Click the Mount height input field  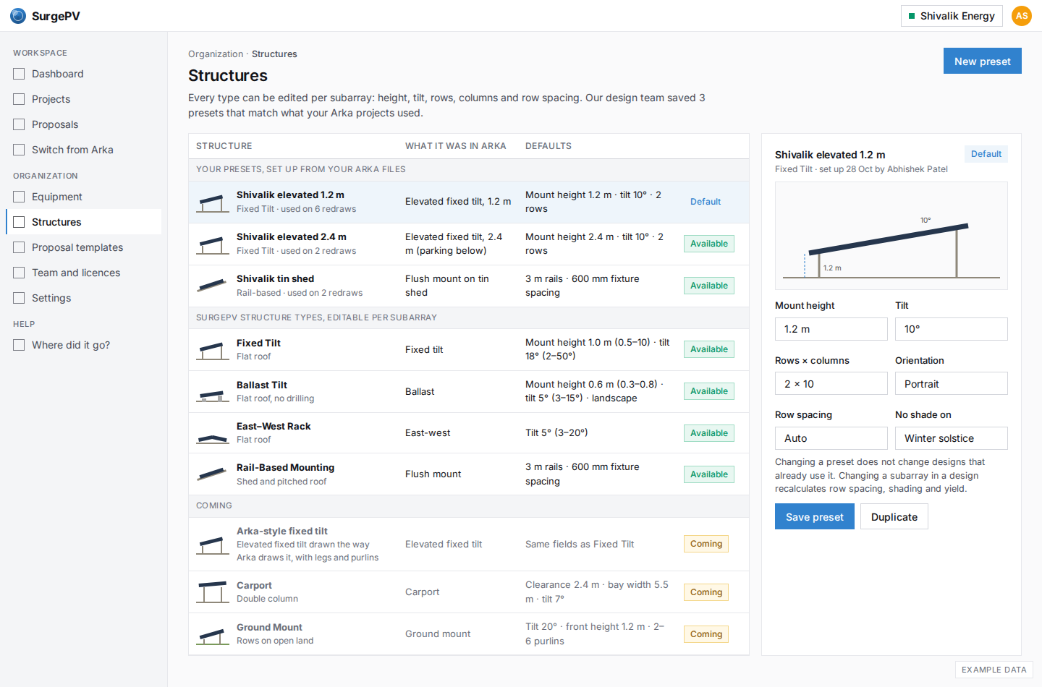coord(831,329)
